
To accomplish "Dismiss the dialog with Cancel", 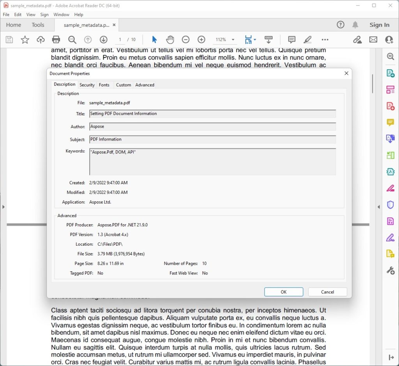I will coord(327,292).
